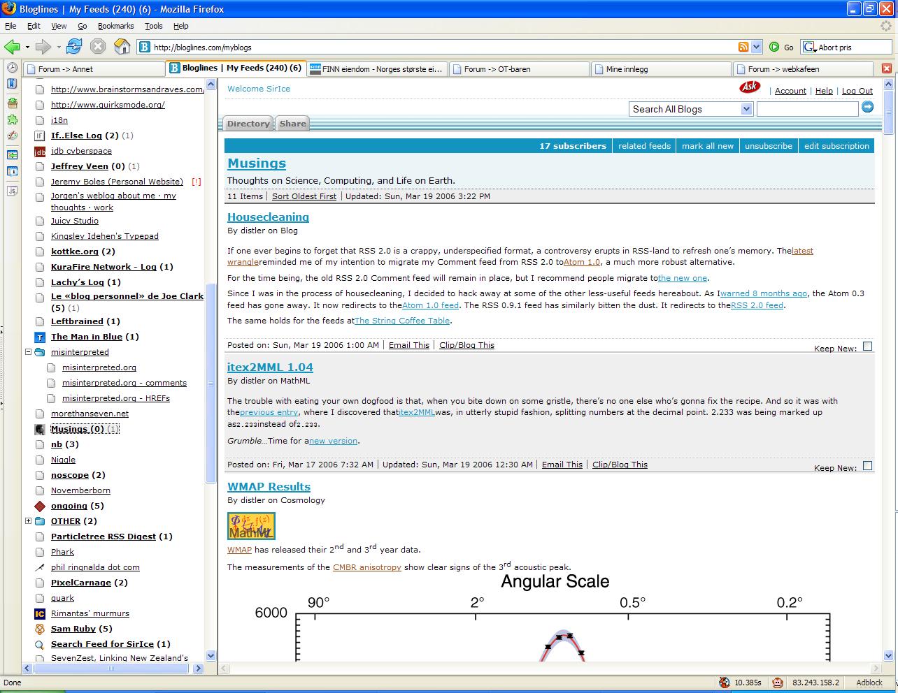Check Keep New for the Housecleaning post
898x693 pixels.
[x=867, y=346]
